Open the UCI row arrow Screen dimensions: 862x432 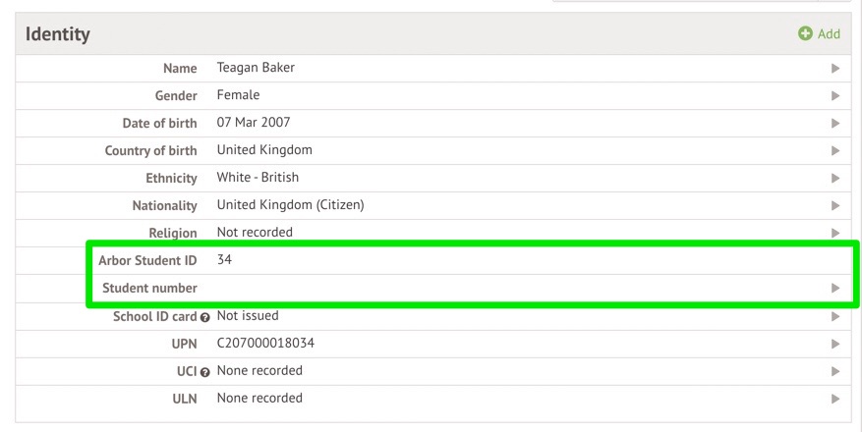click(834, 371)
